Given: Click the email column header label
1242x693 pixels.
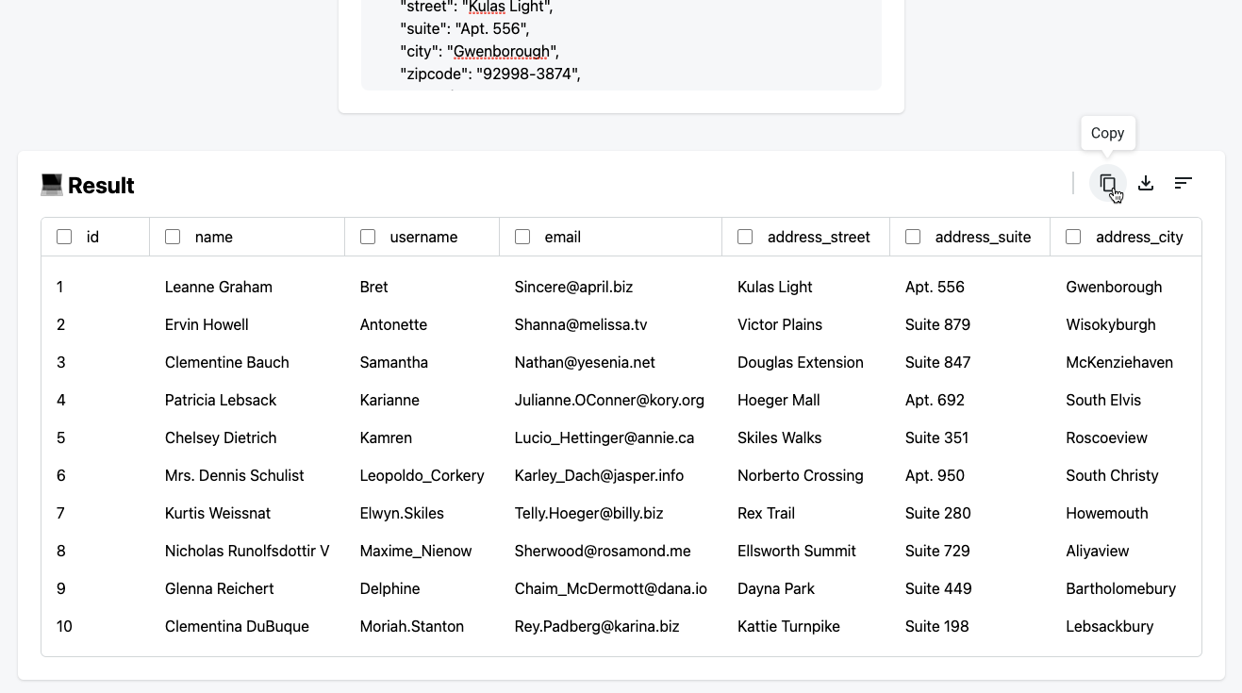Looking at the screenshot, I should coord(563,237).
